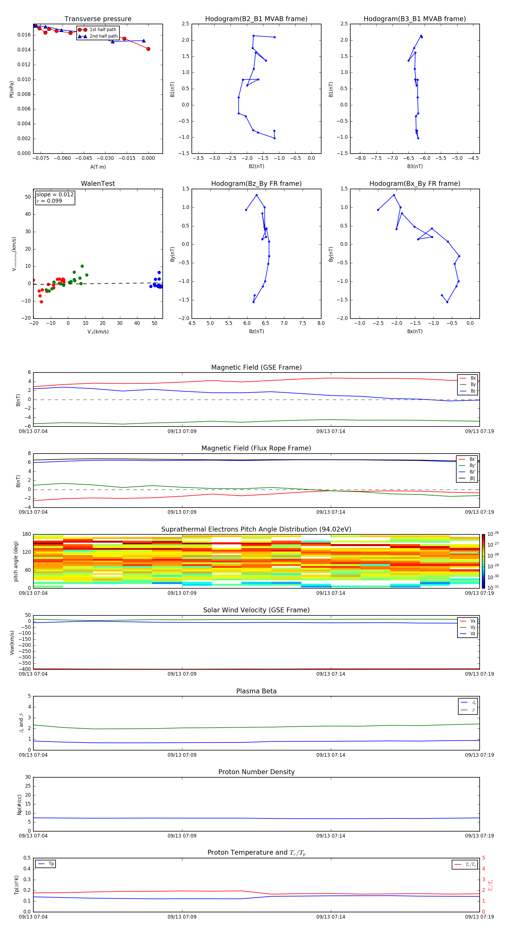Image resolution: width=513 pixels, height=942 pixels.
Task: Click the 'Vy' velocity legend entry
Action: 468,627
